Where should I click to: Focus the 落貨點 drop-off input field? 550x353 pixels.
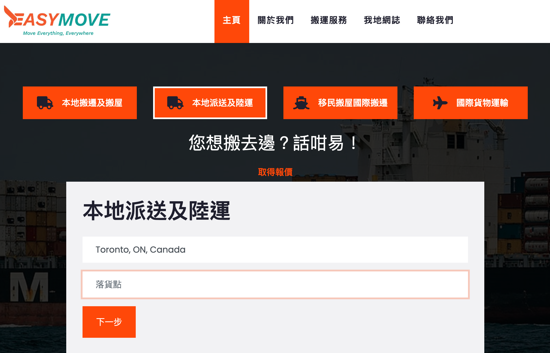275,284
